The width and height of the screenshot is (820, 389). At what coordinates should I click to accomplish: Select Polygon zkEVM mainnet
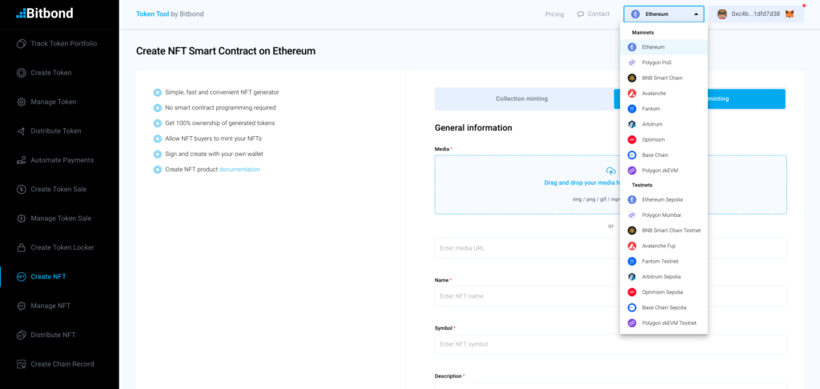(x=664, y=170)
